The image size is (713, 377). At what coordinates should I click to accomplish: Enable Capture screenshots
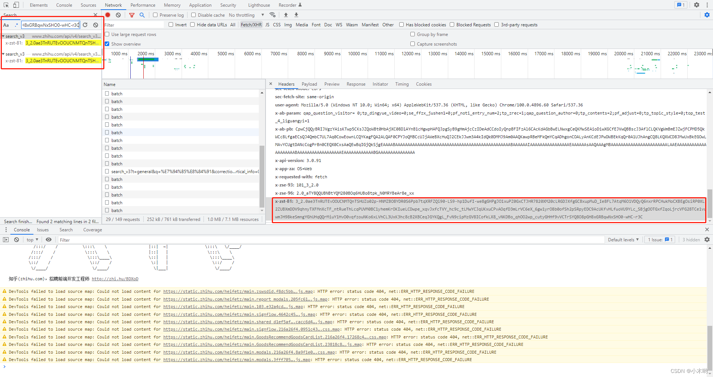(413, 44)
